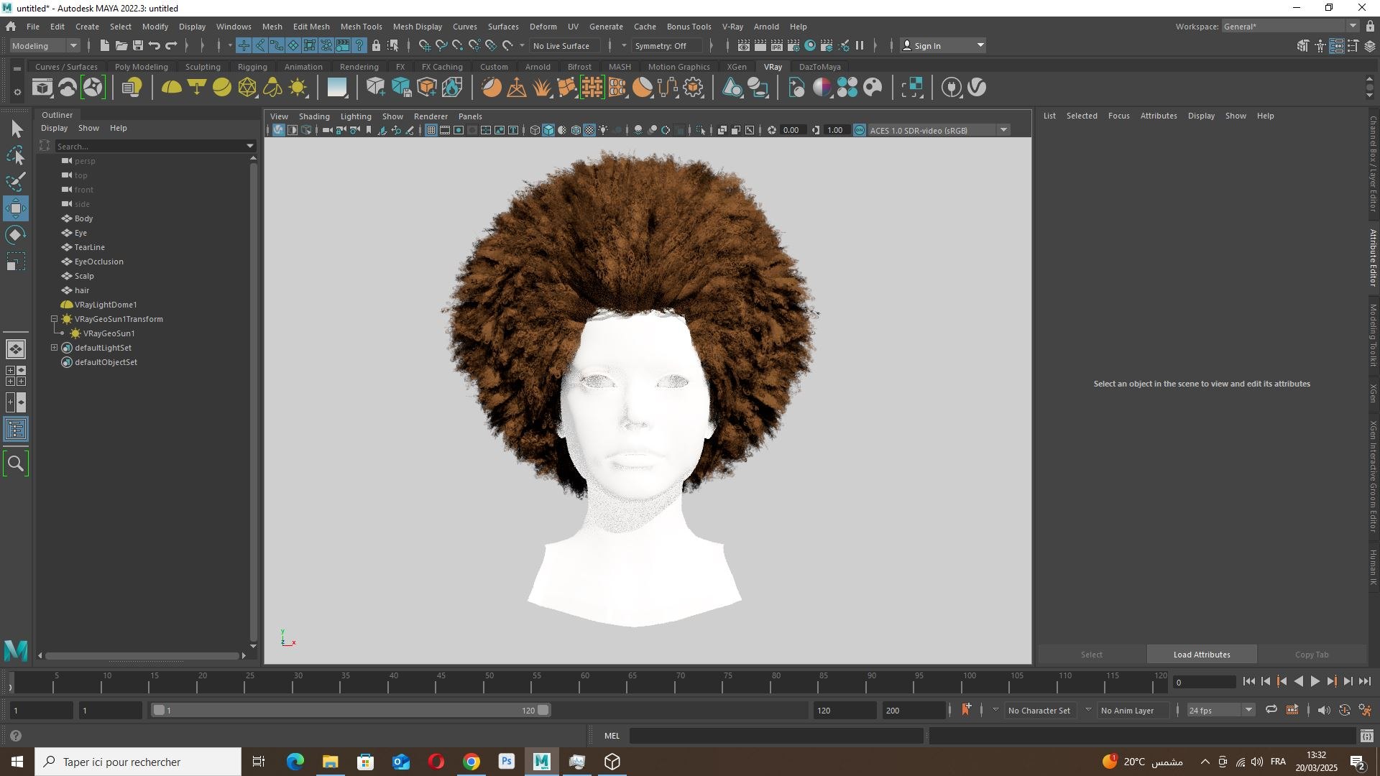Activate the Rotate tool
This screenshot has width=1380, height=776.
click(16, 235)
